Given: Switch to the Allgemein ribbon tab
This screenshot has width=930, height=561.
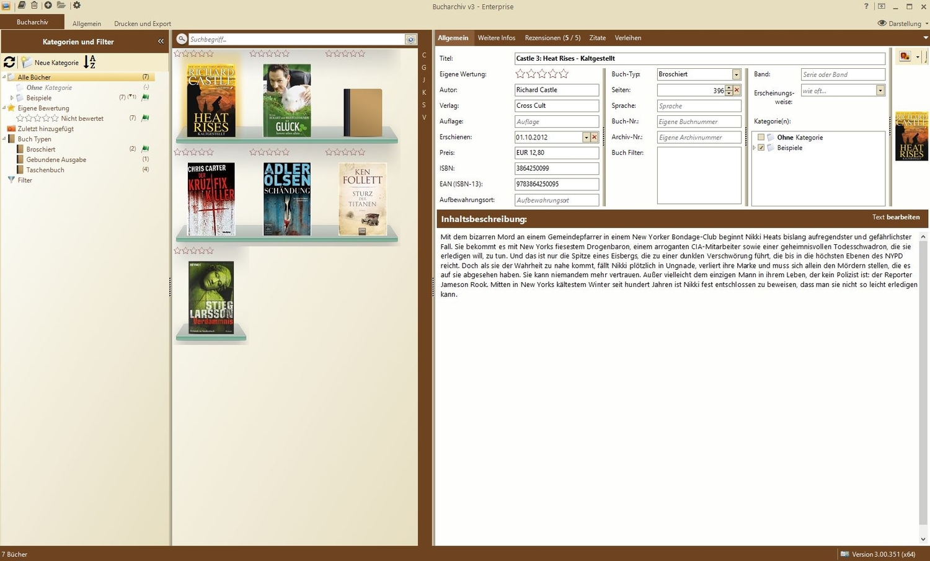Looking at the screenshot, I should coord(87,24).
